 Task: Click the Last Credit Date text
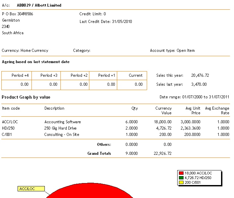click(106, 22)
